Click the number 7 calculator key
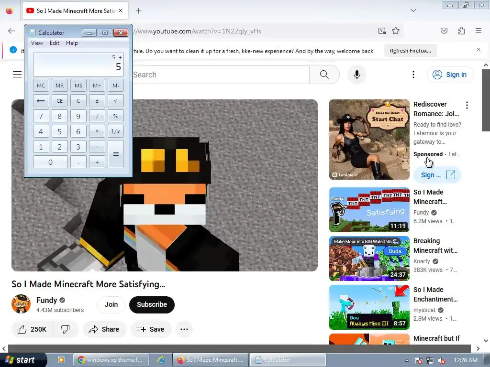The height and width of the screenshot is (367, 490). coord(41,116)
